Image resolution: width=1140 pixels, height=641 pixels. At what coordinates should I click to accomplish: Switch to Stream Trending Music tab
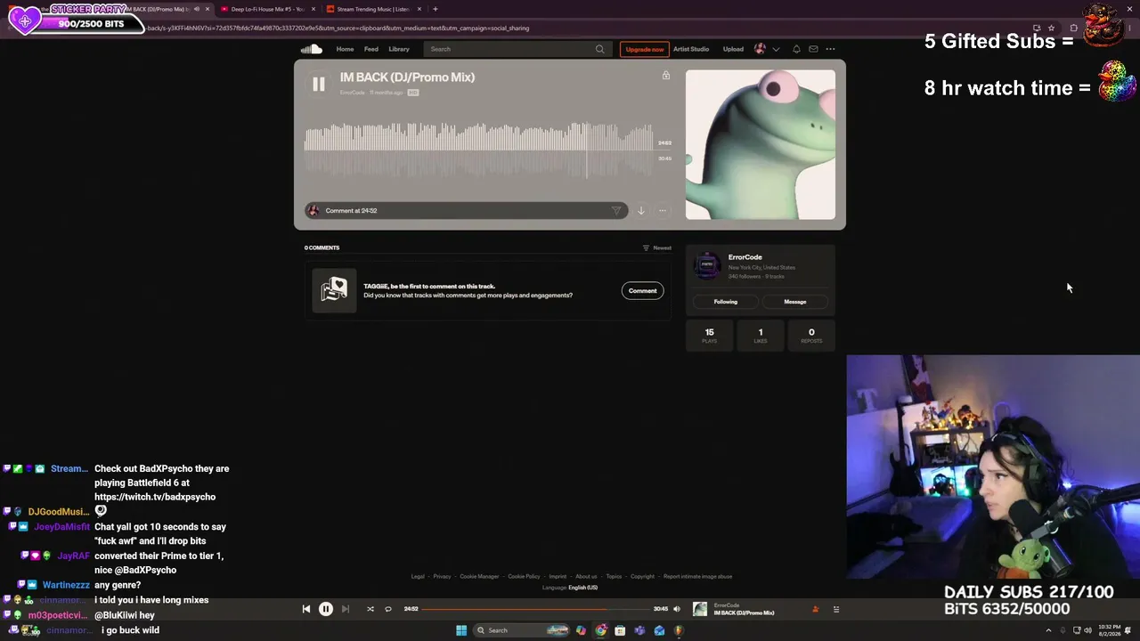click(x=372, y=9)
